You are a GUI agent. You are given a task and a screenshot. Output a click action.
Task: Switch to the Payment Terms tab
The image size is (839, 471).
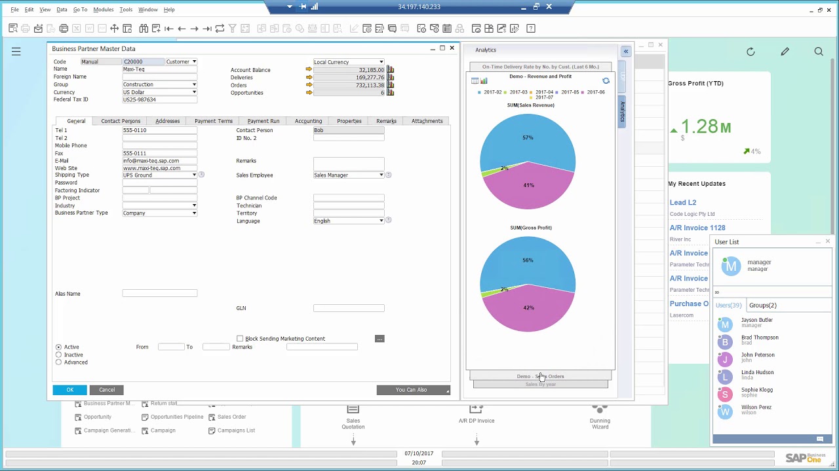213,121
